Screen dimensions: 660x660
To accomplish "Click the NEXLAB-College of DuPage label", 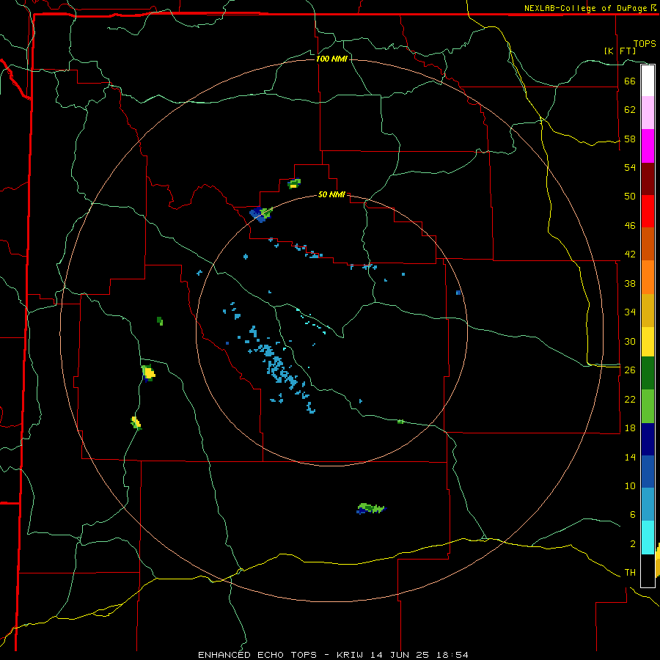I will [x=587, y=8].
